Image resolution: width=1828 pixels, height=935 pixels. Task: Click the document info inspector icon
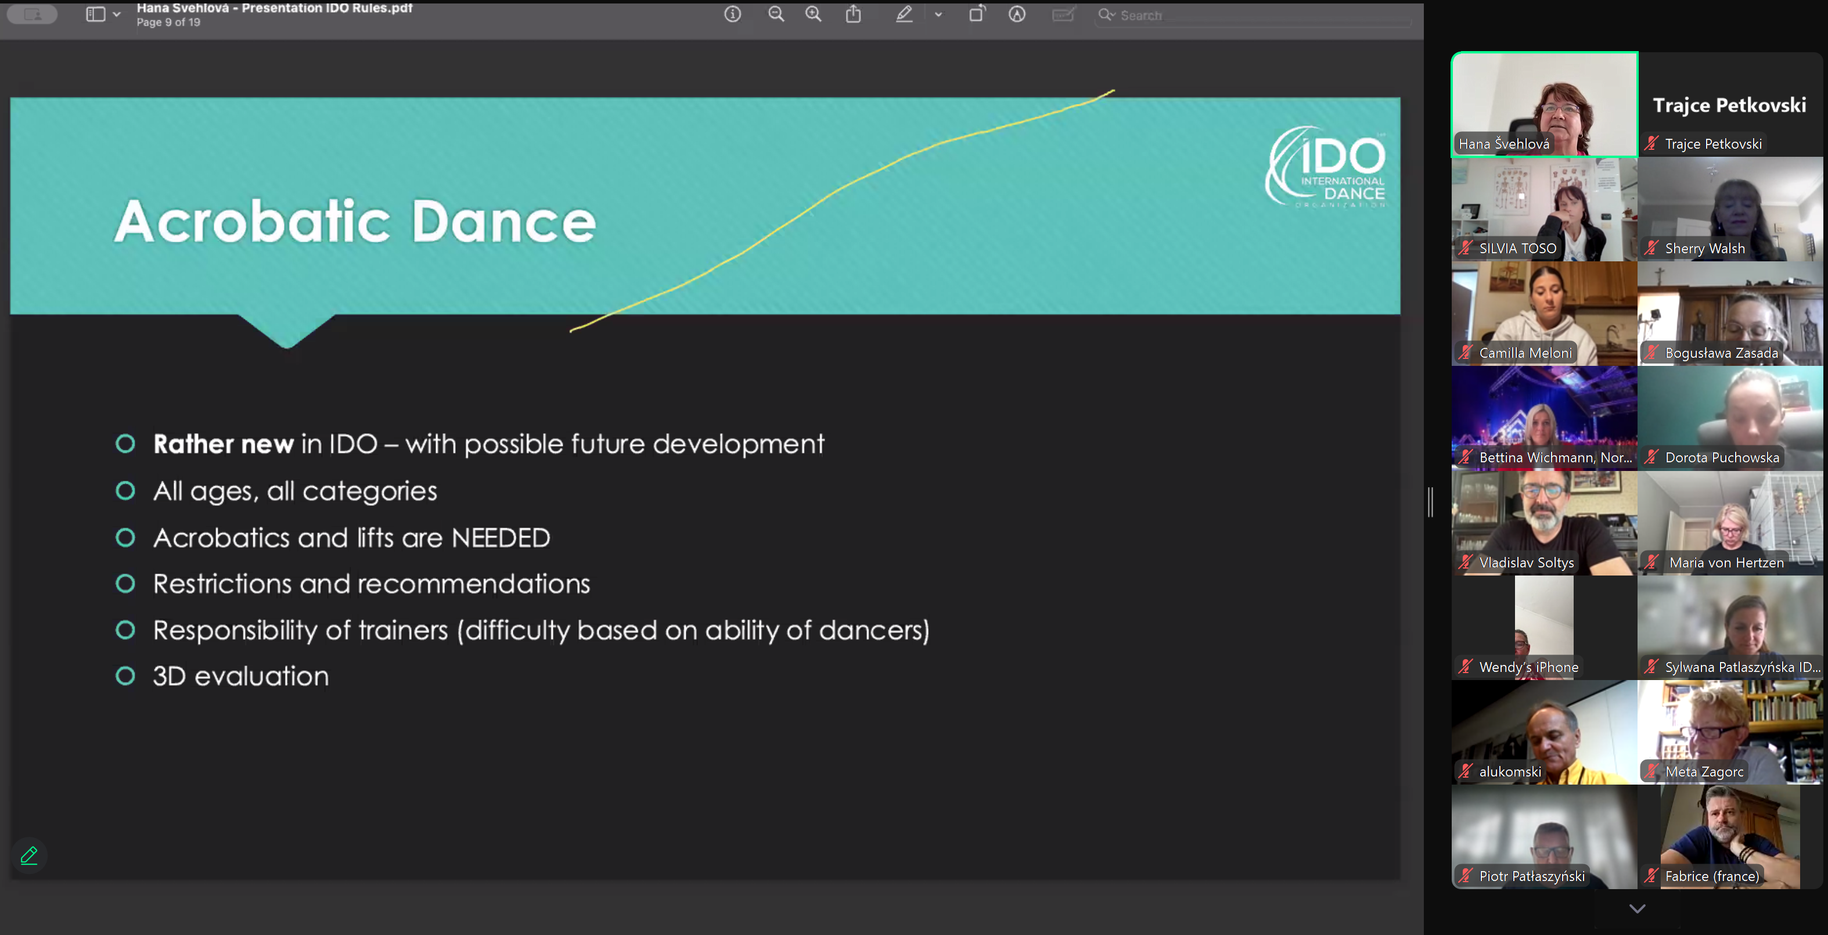tap(732, 14)
